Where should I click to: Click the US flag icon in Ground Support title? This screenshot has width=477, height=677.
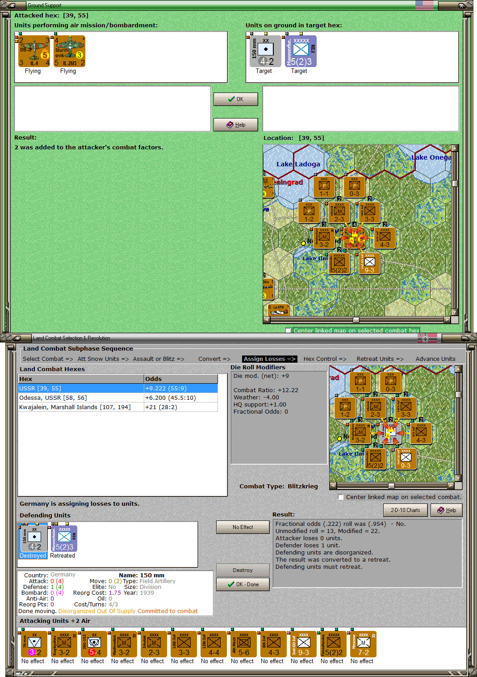coord(424,5)
